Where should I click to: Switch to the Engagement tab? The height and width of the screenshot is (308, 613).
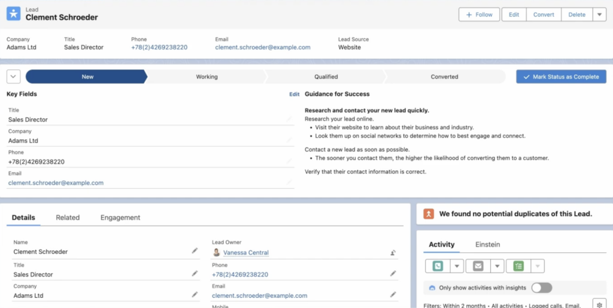tap(120, 218)
